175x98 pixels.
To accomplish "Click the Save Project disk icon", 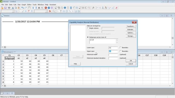I will (x=5, y=8).
